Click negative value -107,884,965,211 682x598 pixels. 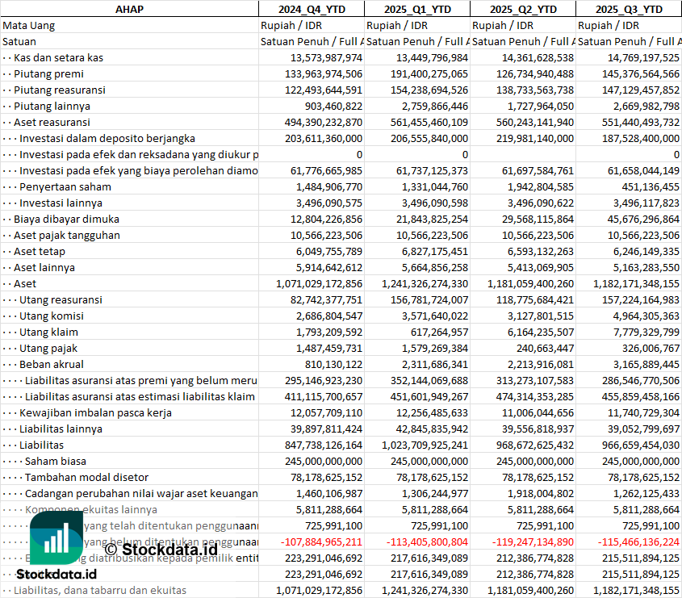tap(321, 542)
